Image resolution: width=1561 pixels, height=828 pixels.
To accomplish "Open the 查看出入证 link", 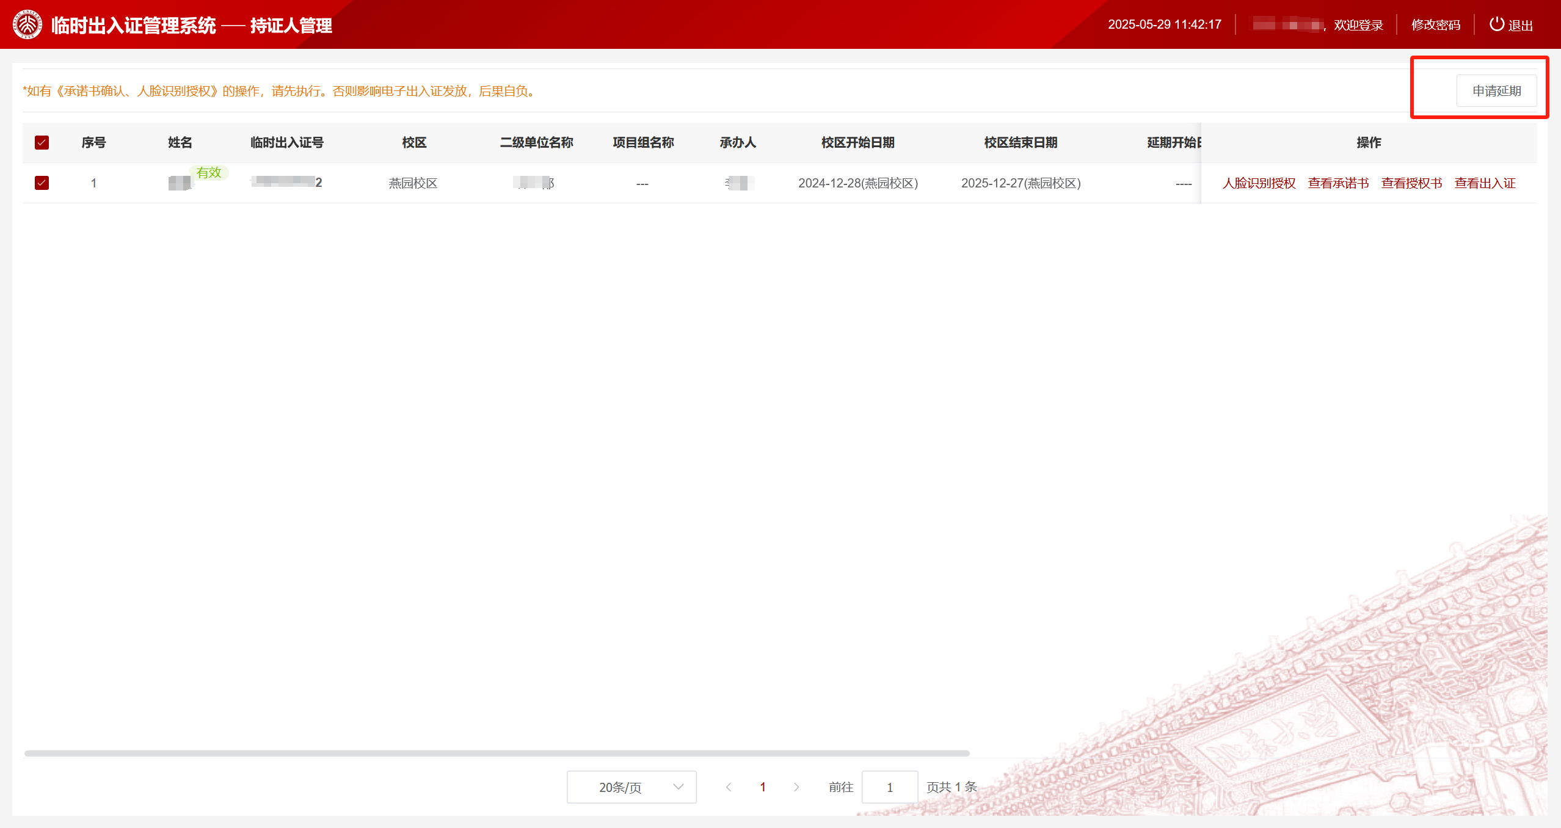I will pos(1485,183).
